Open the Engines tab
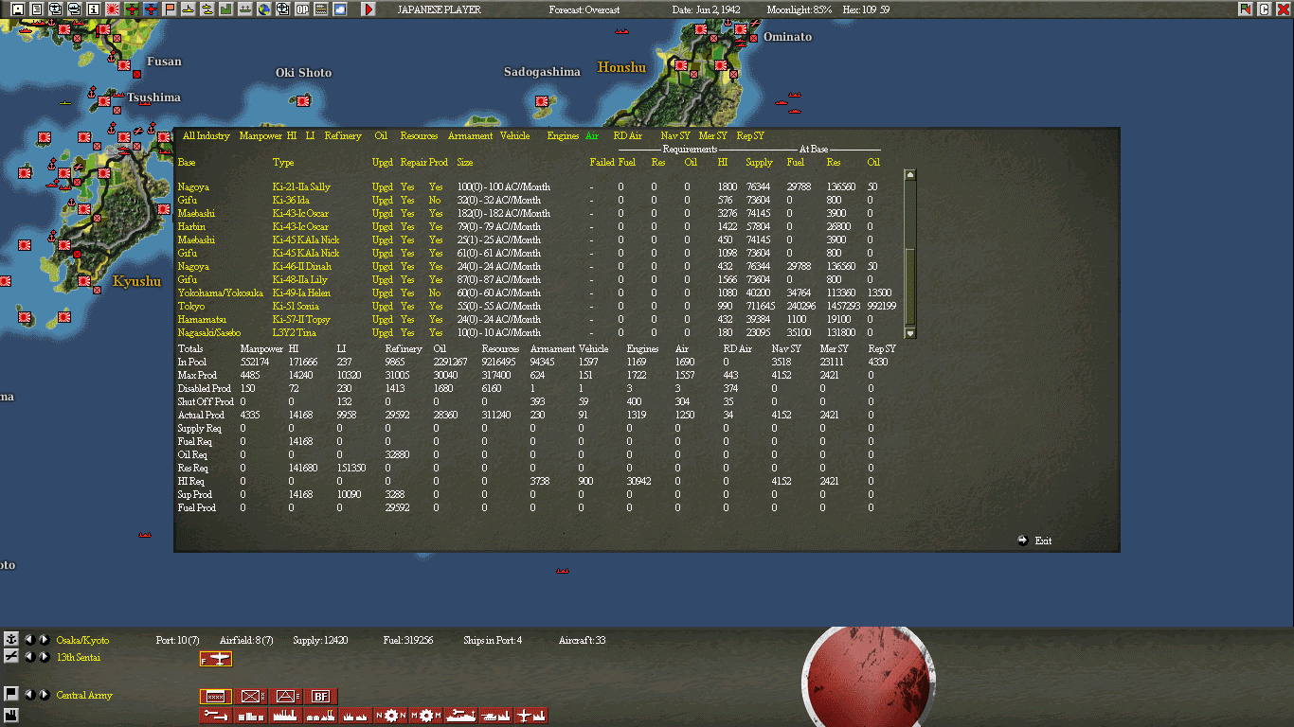The width and height of the screenshot is (1294, 727). pyautogui.click(x=563, y=136)
